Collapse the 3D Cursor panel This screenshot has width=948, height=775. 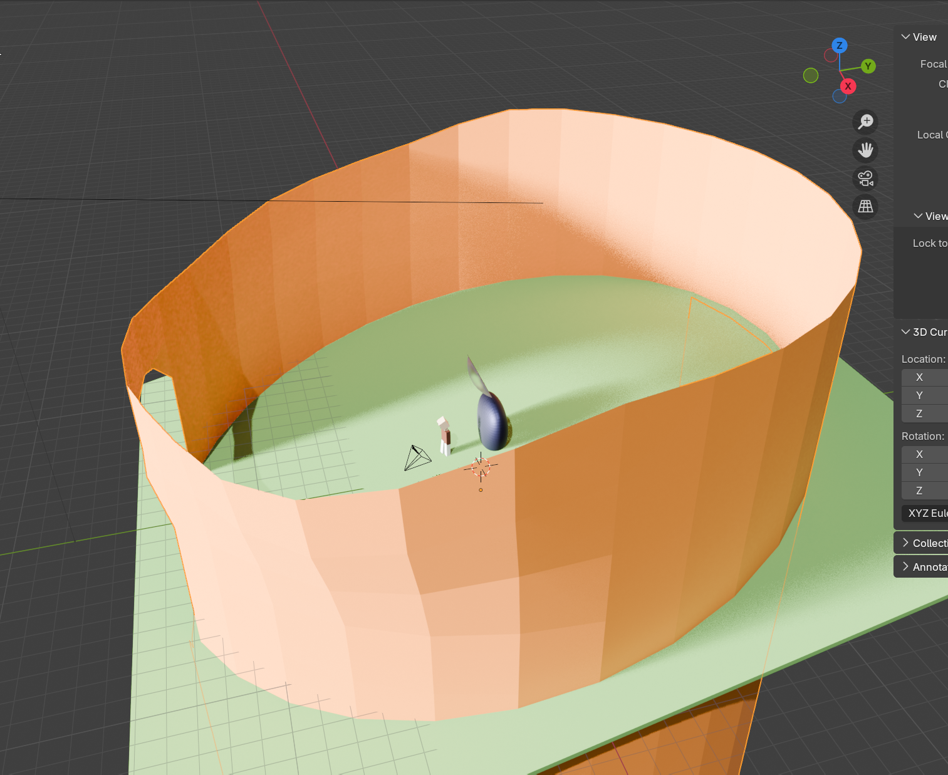pyautogui.click(x=905, y=331)
